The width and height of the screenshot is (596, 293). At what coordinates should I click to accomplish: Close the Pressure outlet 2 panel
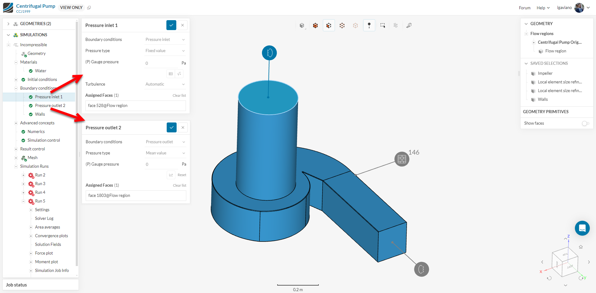pyautogui.click(x=183, y=127)
